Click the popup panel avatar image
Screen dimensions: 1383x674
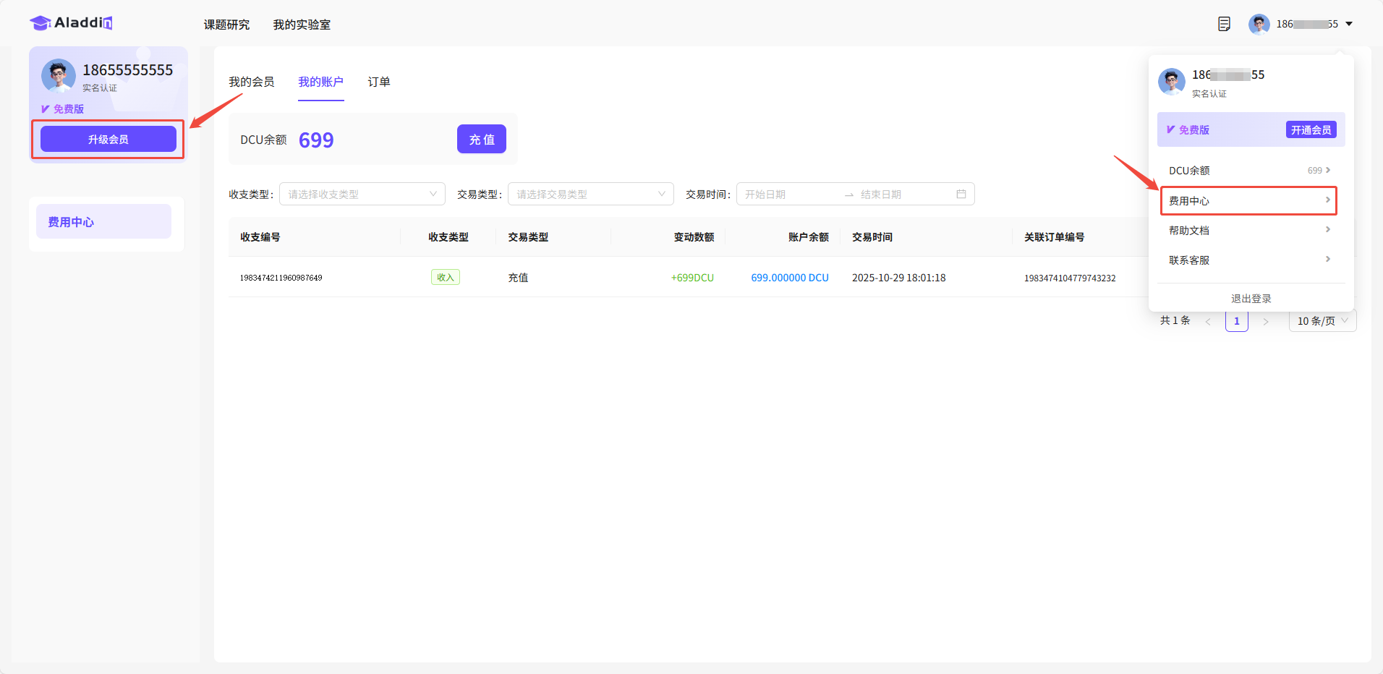1171,82
